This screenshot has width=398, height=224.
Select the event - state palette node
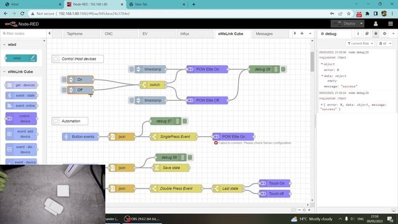coord(21,95)
